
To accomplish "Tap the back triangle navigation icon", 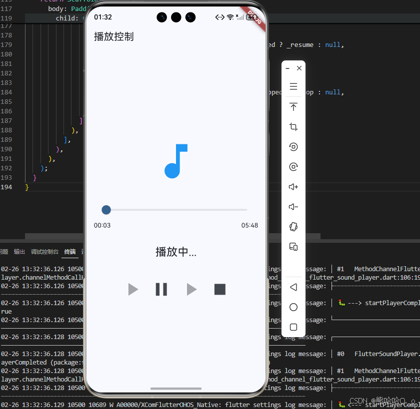I will tap(293, 287).
